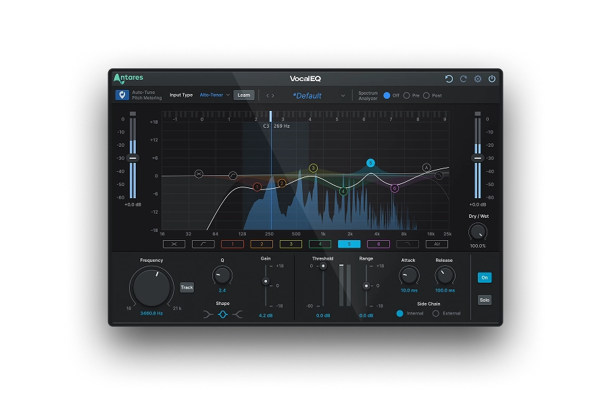Toggle the frequency Track button
The width and height of the screenshot is (611, 395).
[187, 287]
